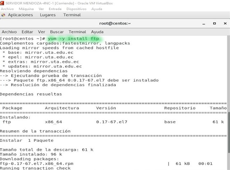Click 'Ejecutando prueba de transacción' line
The image size is (230, 170).
click(51, 76)
